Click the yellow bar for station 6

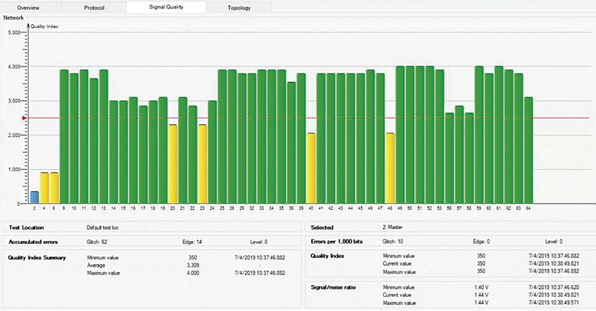(54, 188)
